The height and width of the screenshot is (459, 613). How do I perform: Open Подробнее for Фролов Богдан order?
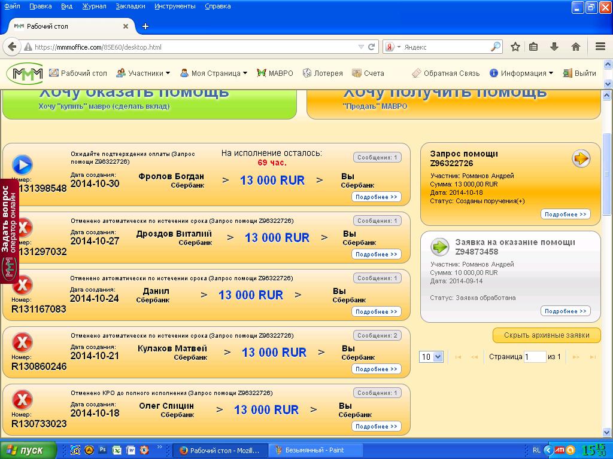click(376, 197)
